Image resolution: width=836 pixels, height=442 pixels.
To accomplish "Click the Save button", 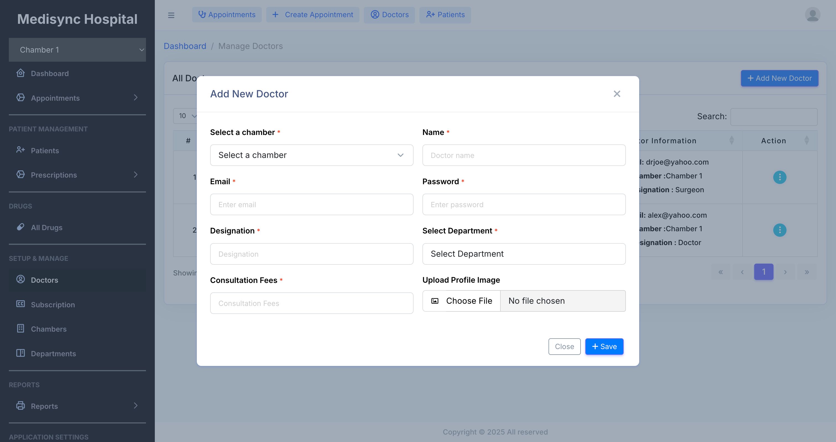I will tap(604, 347).
